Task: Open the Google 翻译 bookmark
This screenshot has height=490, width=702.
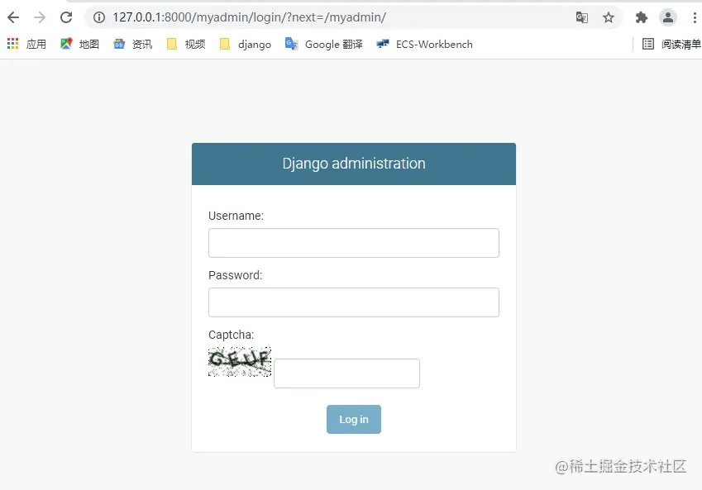Action: pyautogui.click(x=323, y=44)
